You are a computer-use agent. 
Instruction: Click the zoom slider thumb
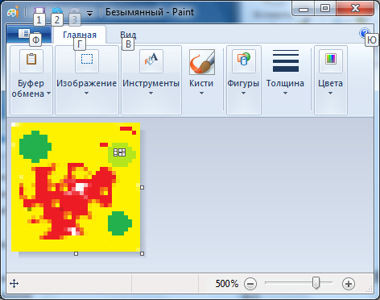(x=316, y=283)
